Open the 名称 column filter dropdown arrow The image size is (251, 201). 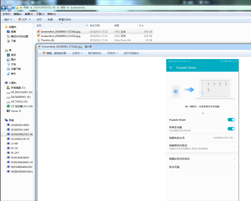click(87, 26)
